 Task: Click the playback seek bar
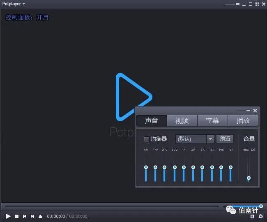[112, 206]
